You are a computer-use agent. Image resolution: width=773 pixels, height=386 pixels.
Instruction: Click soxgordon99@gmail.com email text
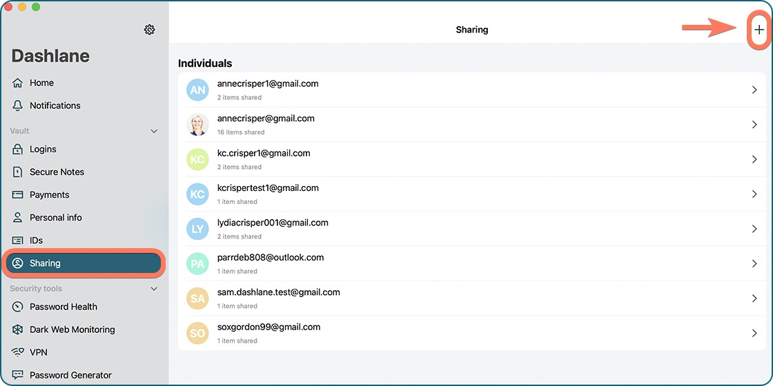(x=268, y=327)
